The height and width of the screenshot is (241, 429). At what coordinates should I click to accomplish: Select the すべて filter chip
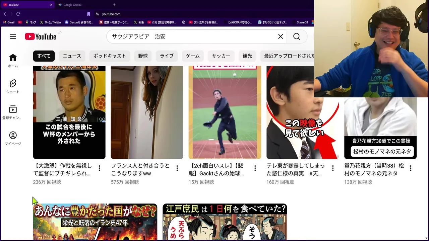(44, 56)
